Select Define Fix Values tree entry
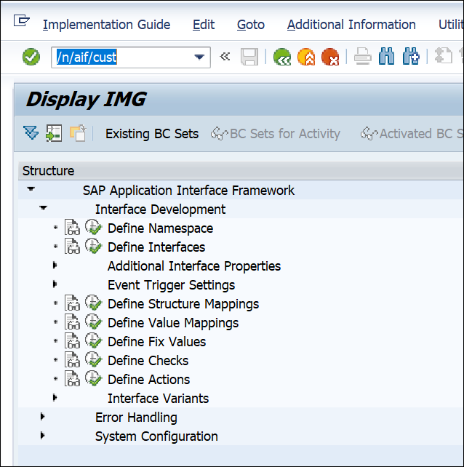Viewport: 464px width, 467px height. (x=156, y=342)
